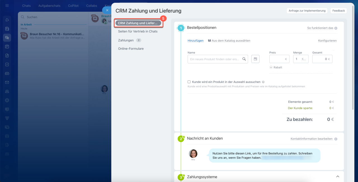Switch to the Aufgabenchats tab
Image resolution: width=358 pixels, height=182 pixels.
pos(49,6)
